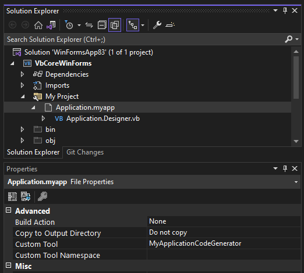This screenshot has width=304, height=273.
Task: Edit the Custom Tool value MyApplicationCodeGenerator
Action: [224, 243]
